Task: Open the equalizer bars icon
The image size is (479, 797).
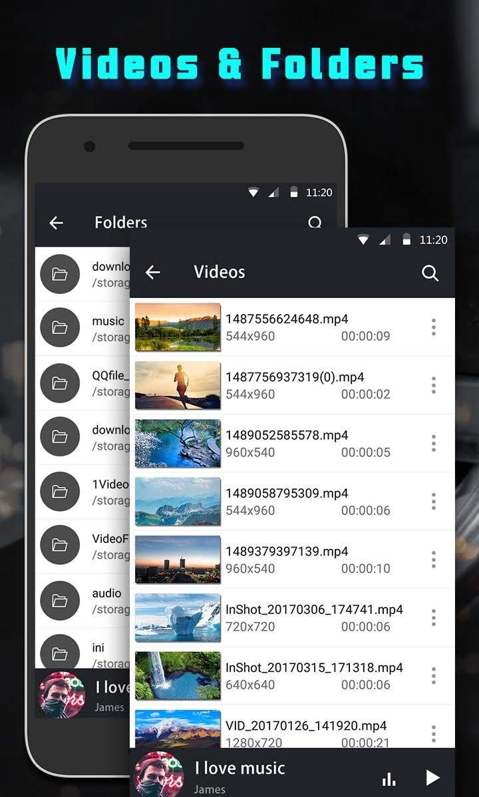Action: point(389,778)
